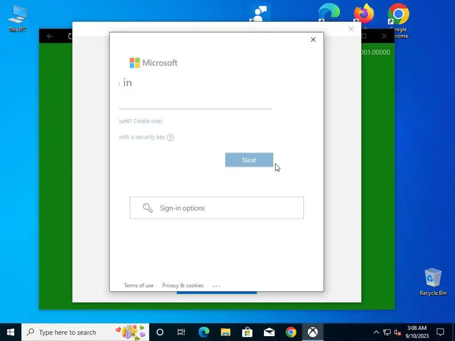Image resolution: width=455 pixels, height=341 pixels.
Task: Click the Microsoft logo
Action: tap(153, 63)
